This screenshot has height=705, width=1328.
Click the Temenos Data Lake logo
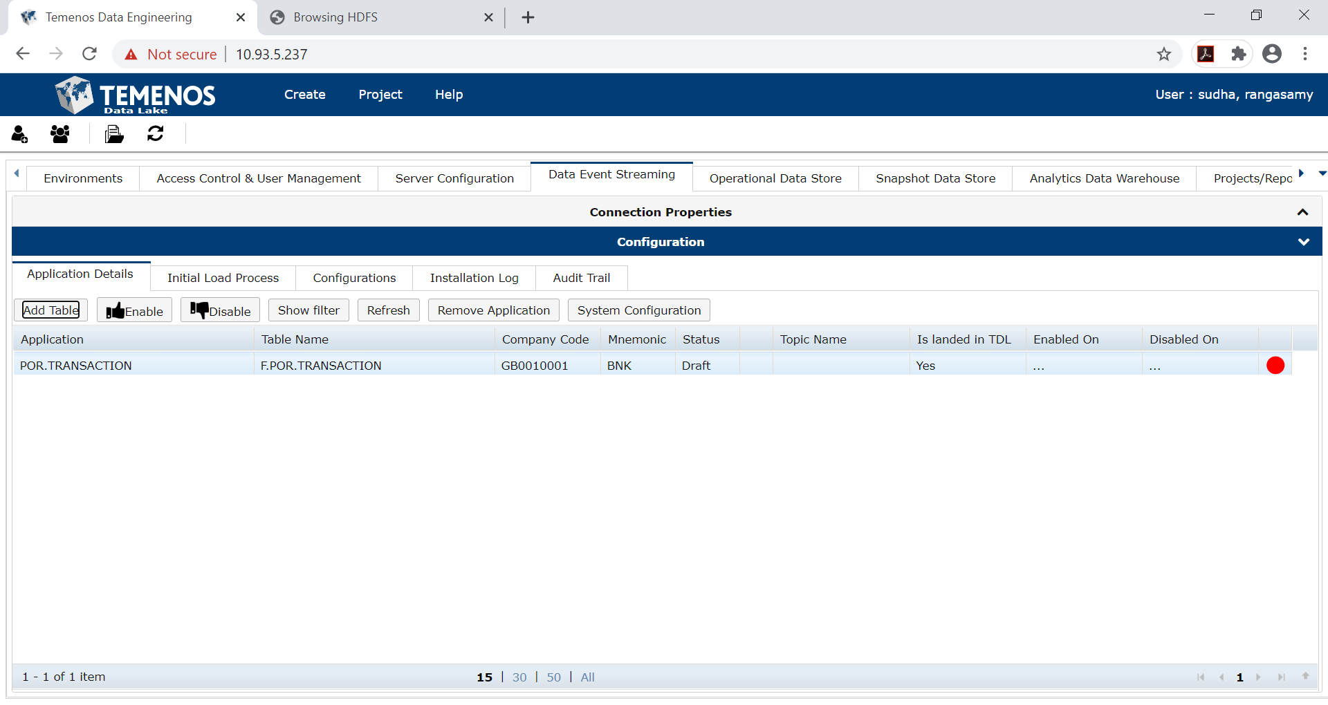pos(134,95)
